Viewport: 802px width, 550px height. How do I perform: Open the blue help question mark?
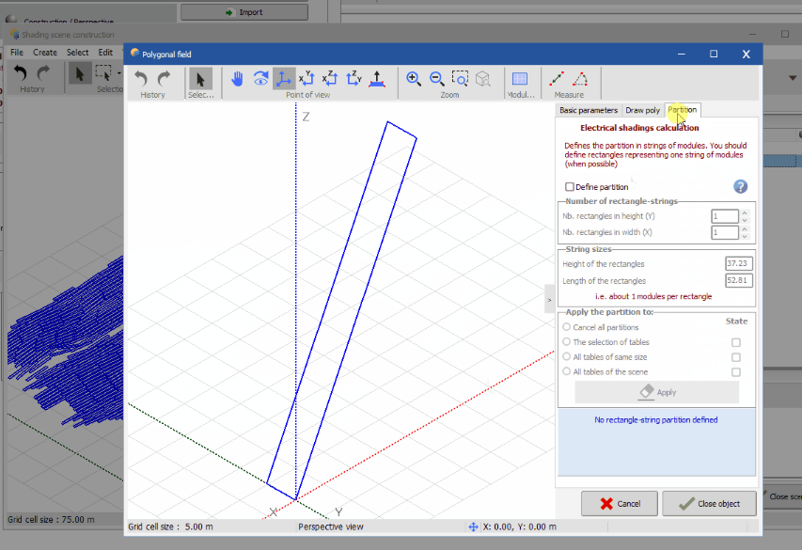(x=740, y=187)
